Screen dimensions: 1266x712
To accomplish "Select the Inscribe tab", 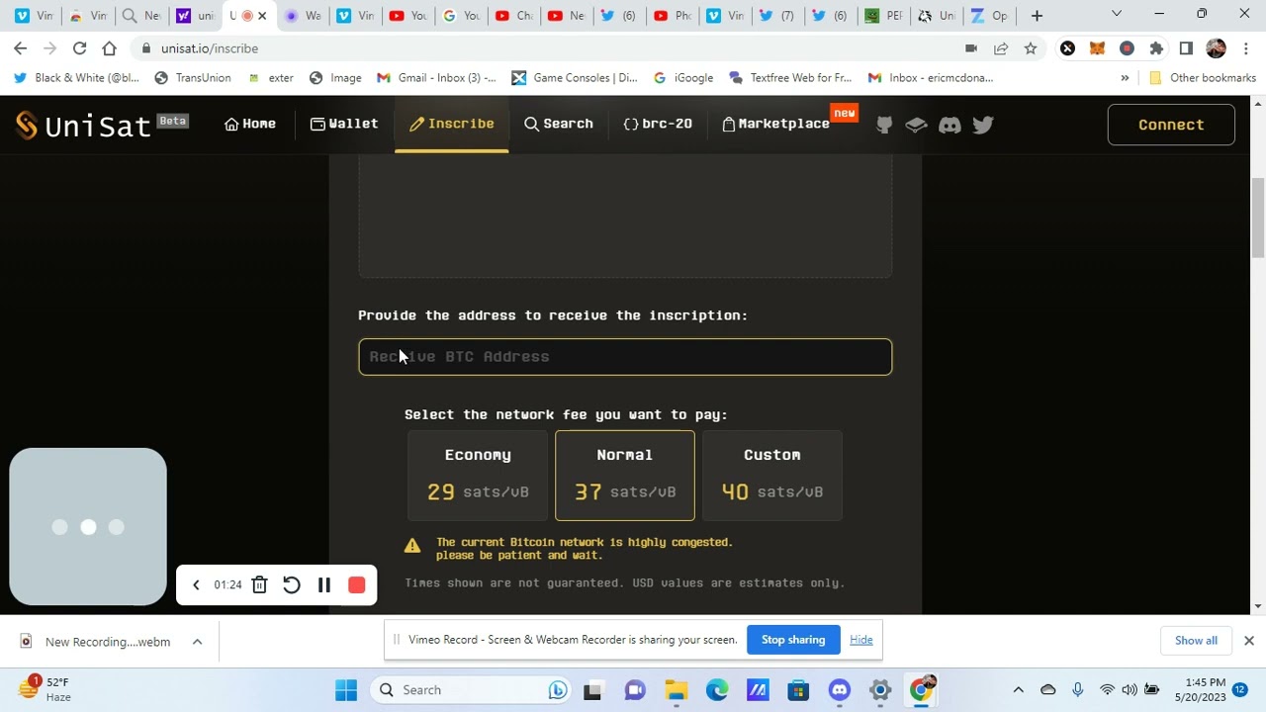I will [x=452, y=124].
